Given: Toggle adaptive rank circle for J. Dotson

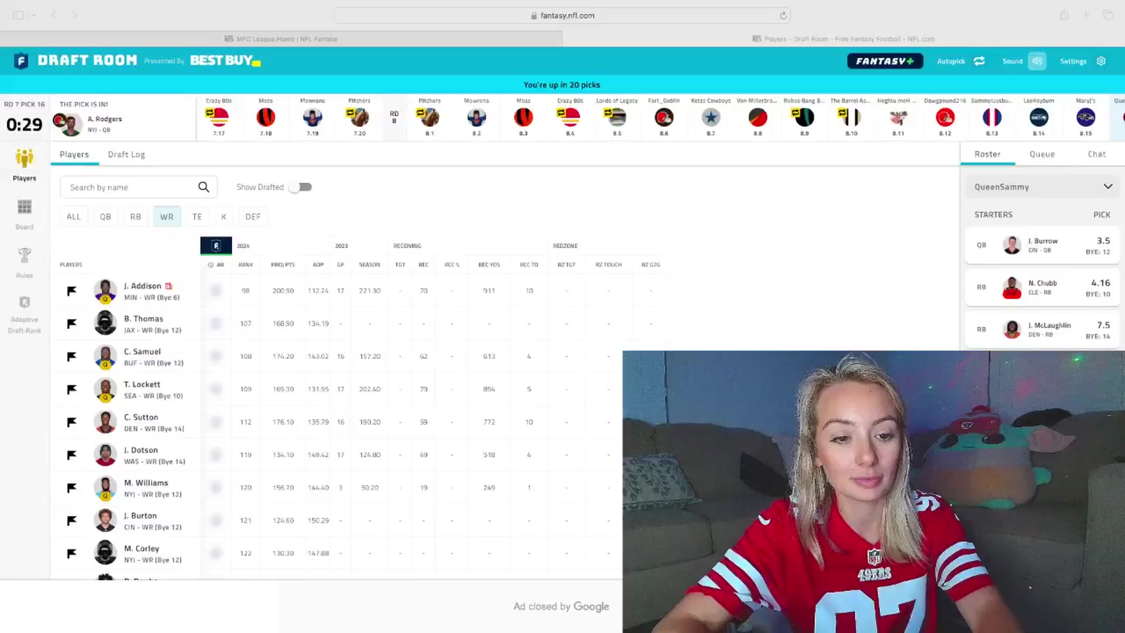Looking at the screenshot, I should coord(216,455).
